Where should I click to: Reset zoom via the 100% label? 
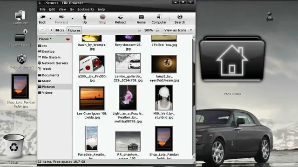tap(149, 30)
